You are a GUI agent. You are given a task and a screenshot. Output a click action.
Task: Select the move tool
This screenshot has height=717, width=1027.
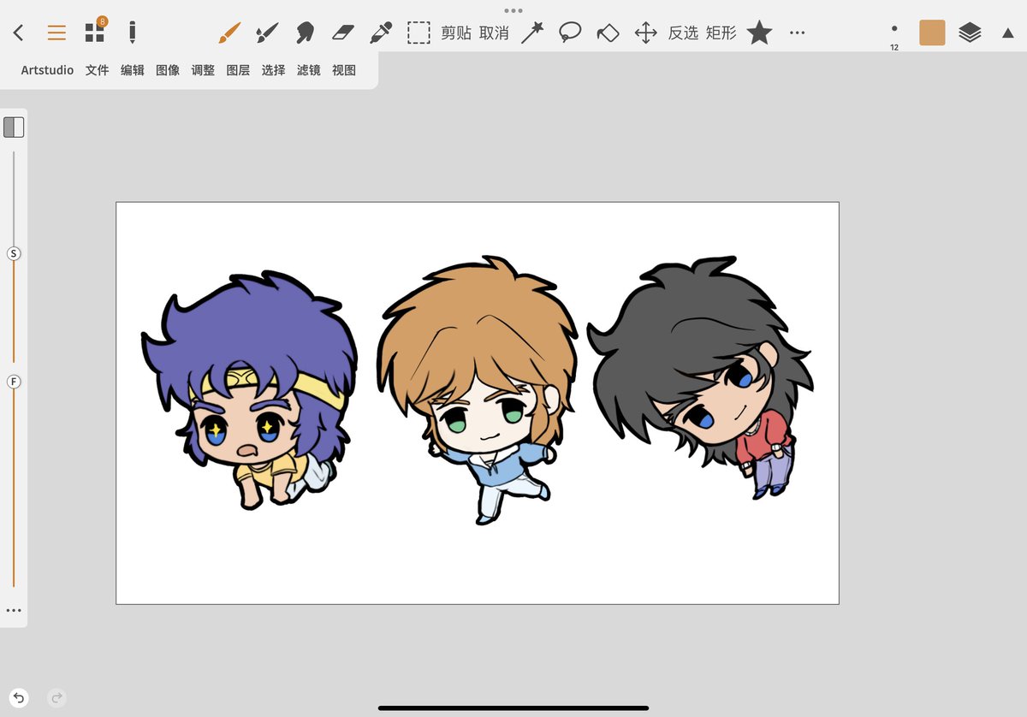point(645,33)
